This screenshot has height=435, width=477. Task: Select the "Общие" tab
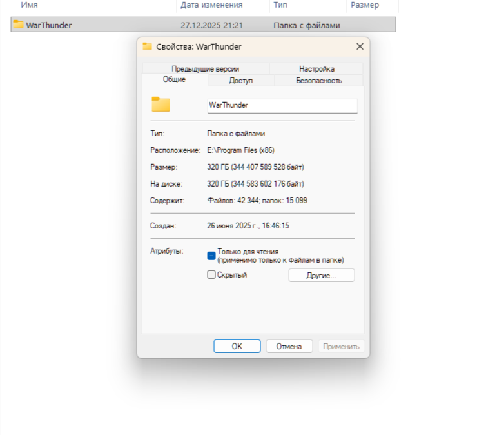tap(174, 80)
